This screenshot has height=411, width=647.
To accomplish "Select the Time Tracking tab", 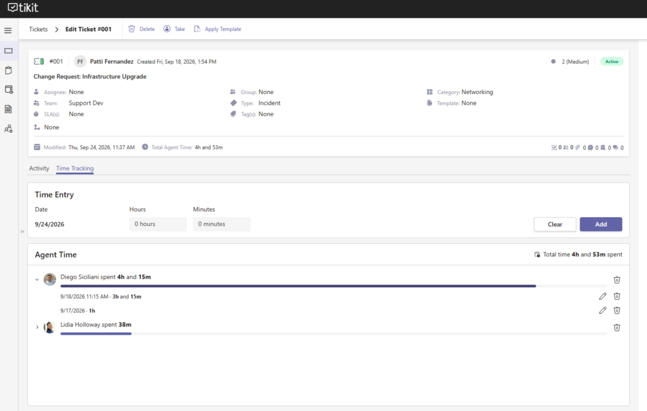I will click(x=75, y=168).
